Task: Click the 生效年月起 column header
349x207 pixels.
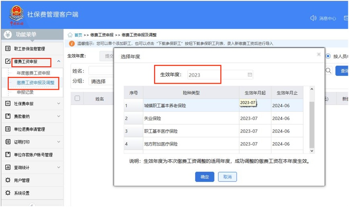Action: pyautogui.click(x=255, y=93)
